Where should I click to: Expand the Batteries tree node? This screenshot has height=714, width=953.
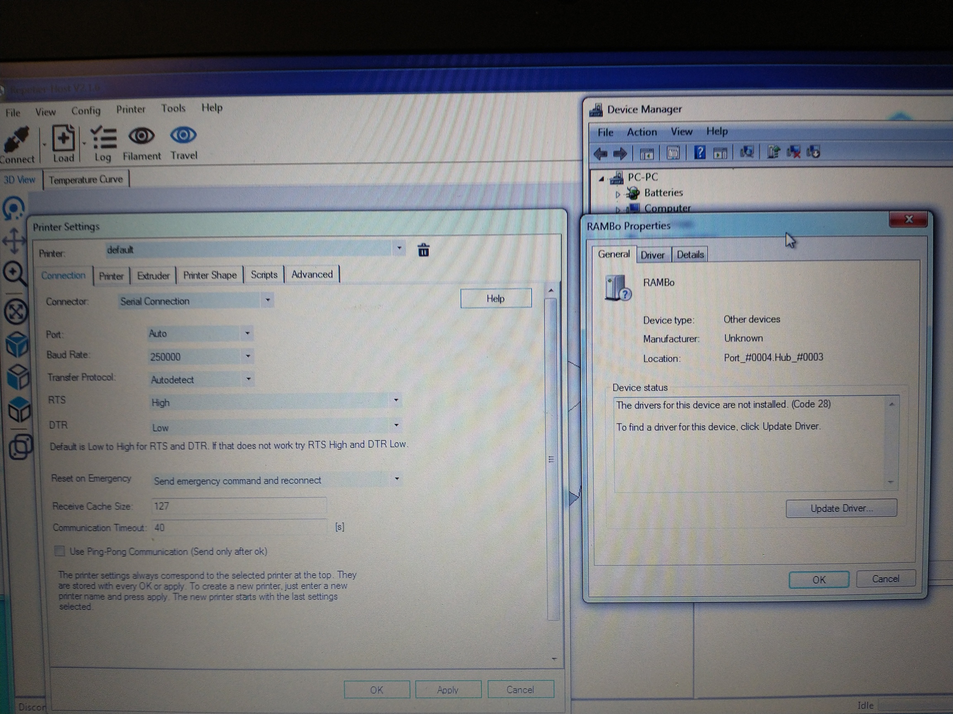tap(618, 194)
